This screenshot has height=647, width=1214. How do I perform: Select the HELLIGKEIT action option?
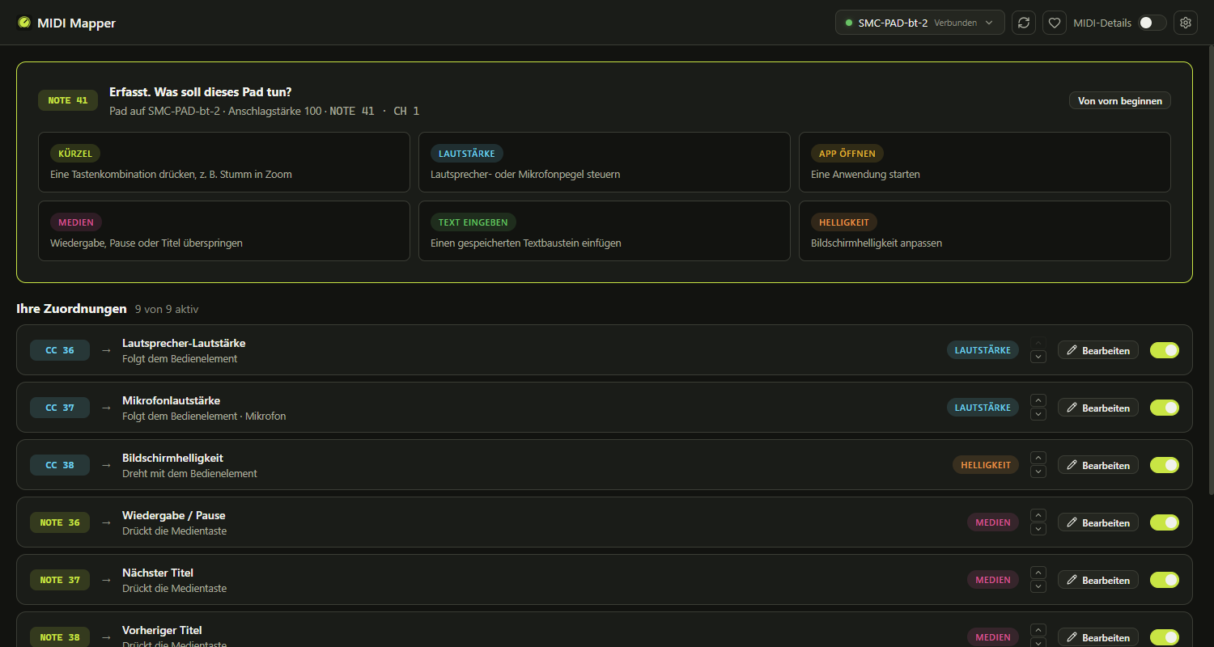985,230
